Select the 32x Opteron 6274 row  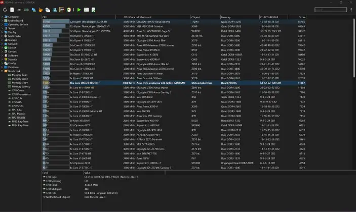tap(174, 125)
